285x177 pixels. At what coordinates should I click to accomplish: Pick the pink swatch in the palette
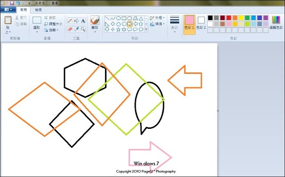tap(228, 24)
